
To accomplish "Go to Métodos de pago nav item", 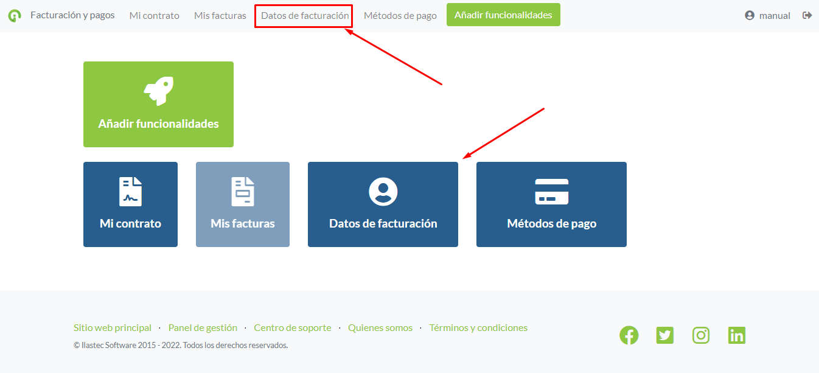I will (x=400, y=16).
